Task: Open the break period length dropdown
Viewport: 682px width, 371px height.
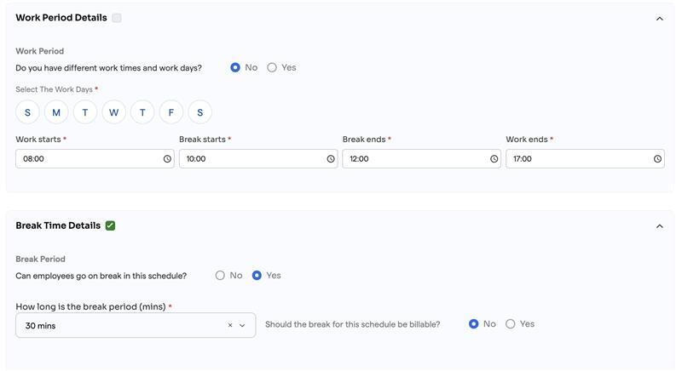Action: click(242, 326)
